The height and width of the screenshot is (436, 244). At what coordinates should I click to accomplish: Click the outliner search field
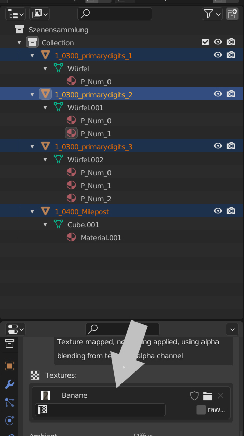click(115, 14)
